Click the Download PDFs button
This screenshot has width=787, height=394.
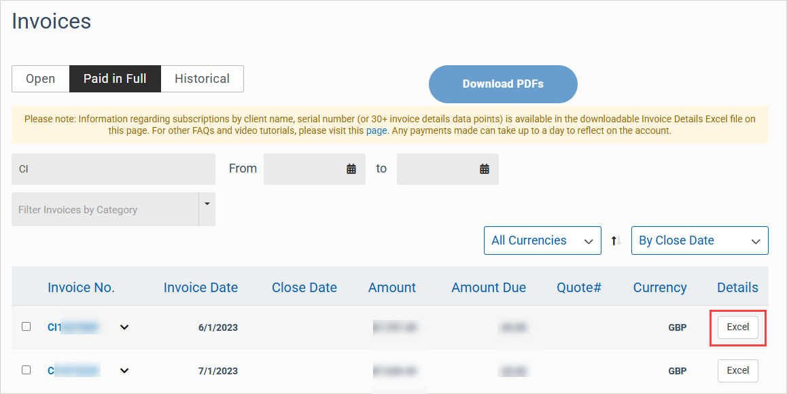coord(503,84)
